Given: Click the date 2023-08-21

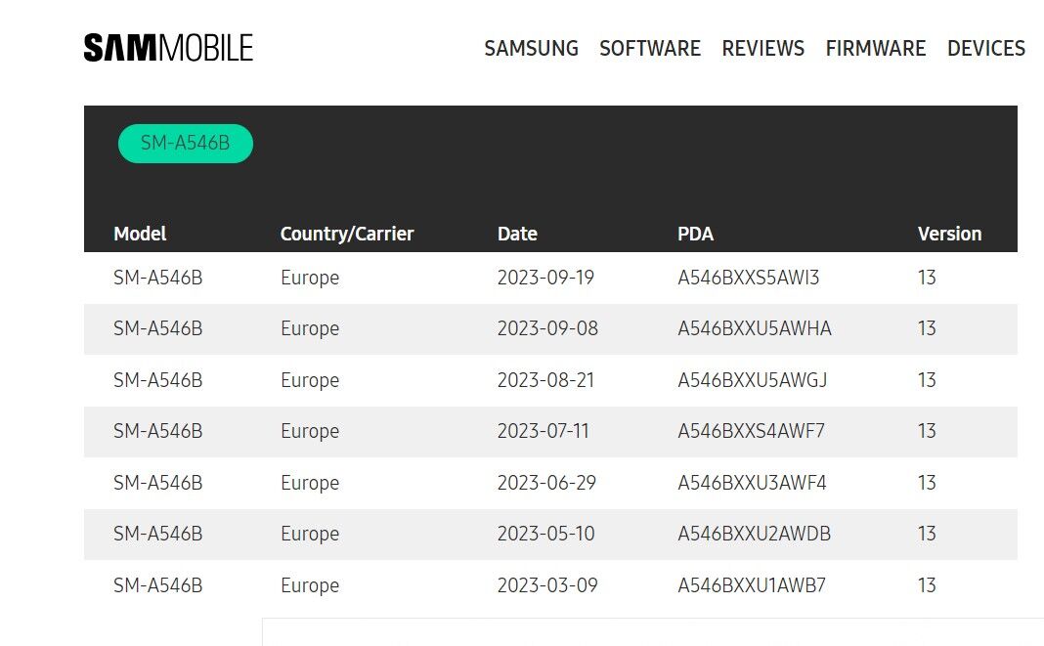Looking at the screenshot, I should 546,380.
